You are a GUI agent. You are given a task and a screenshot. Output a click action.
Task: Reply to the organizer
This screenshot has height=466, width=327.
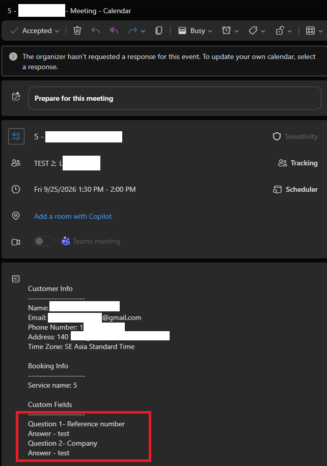click(96, 31)
